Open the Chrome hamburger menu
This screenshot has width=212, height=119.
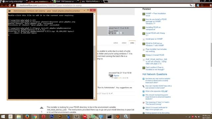[x=211, y=5]
